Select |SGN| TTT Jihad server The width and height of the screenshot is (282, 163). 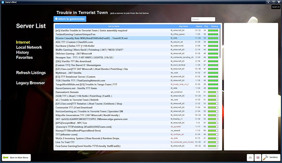[137, 96]
